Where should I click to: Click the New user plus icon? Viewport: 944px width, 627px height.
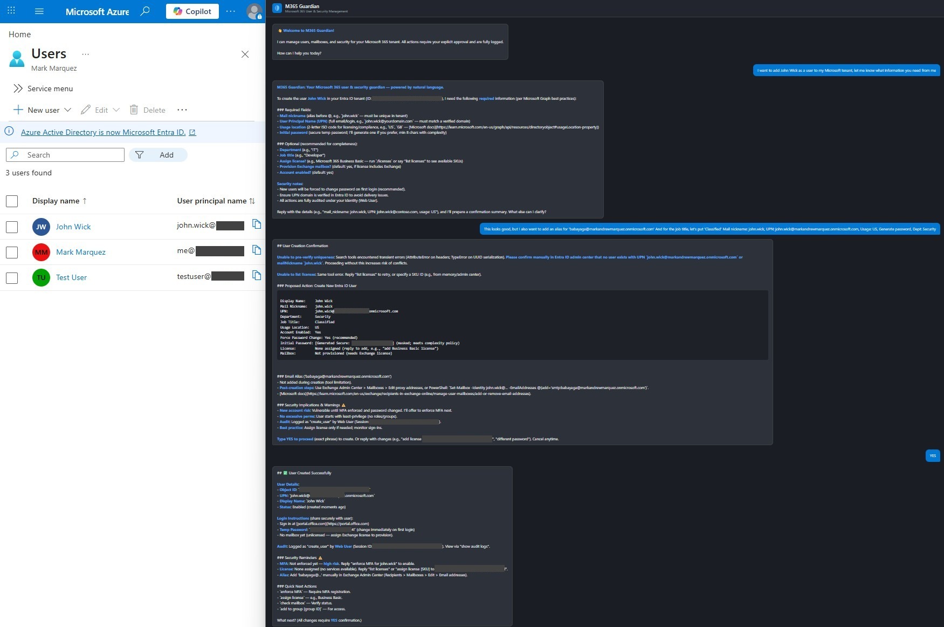pos(18,110)
